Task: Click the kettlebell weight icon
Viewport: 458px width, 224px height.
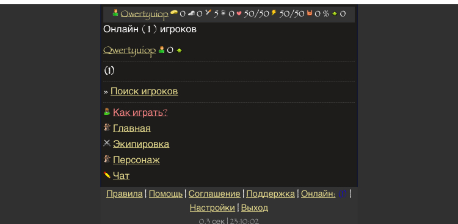Action: 223,13
